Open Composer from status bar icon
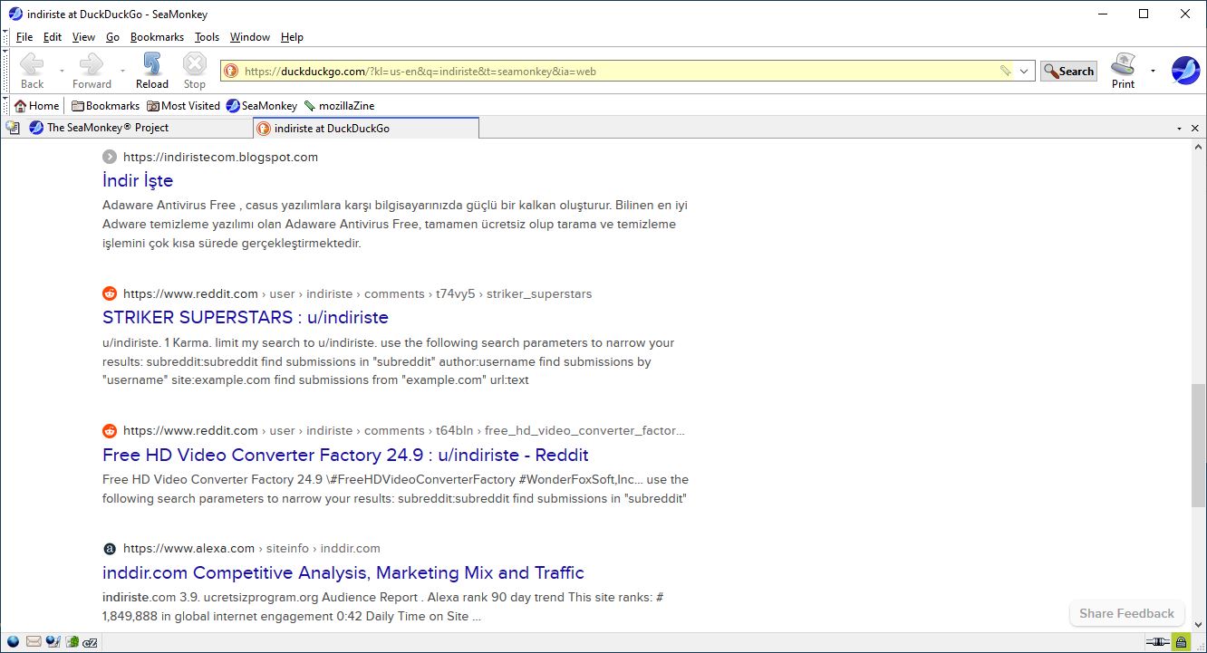 pos(53,642)
